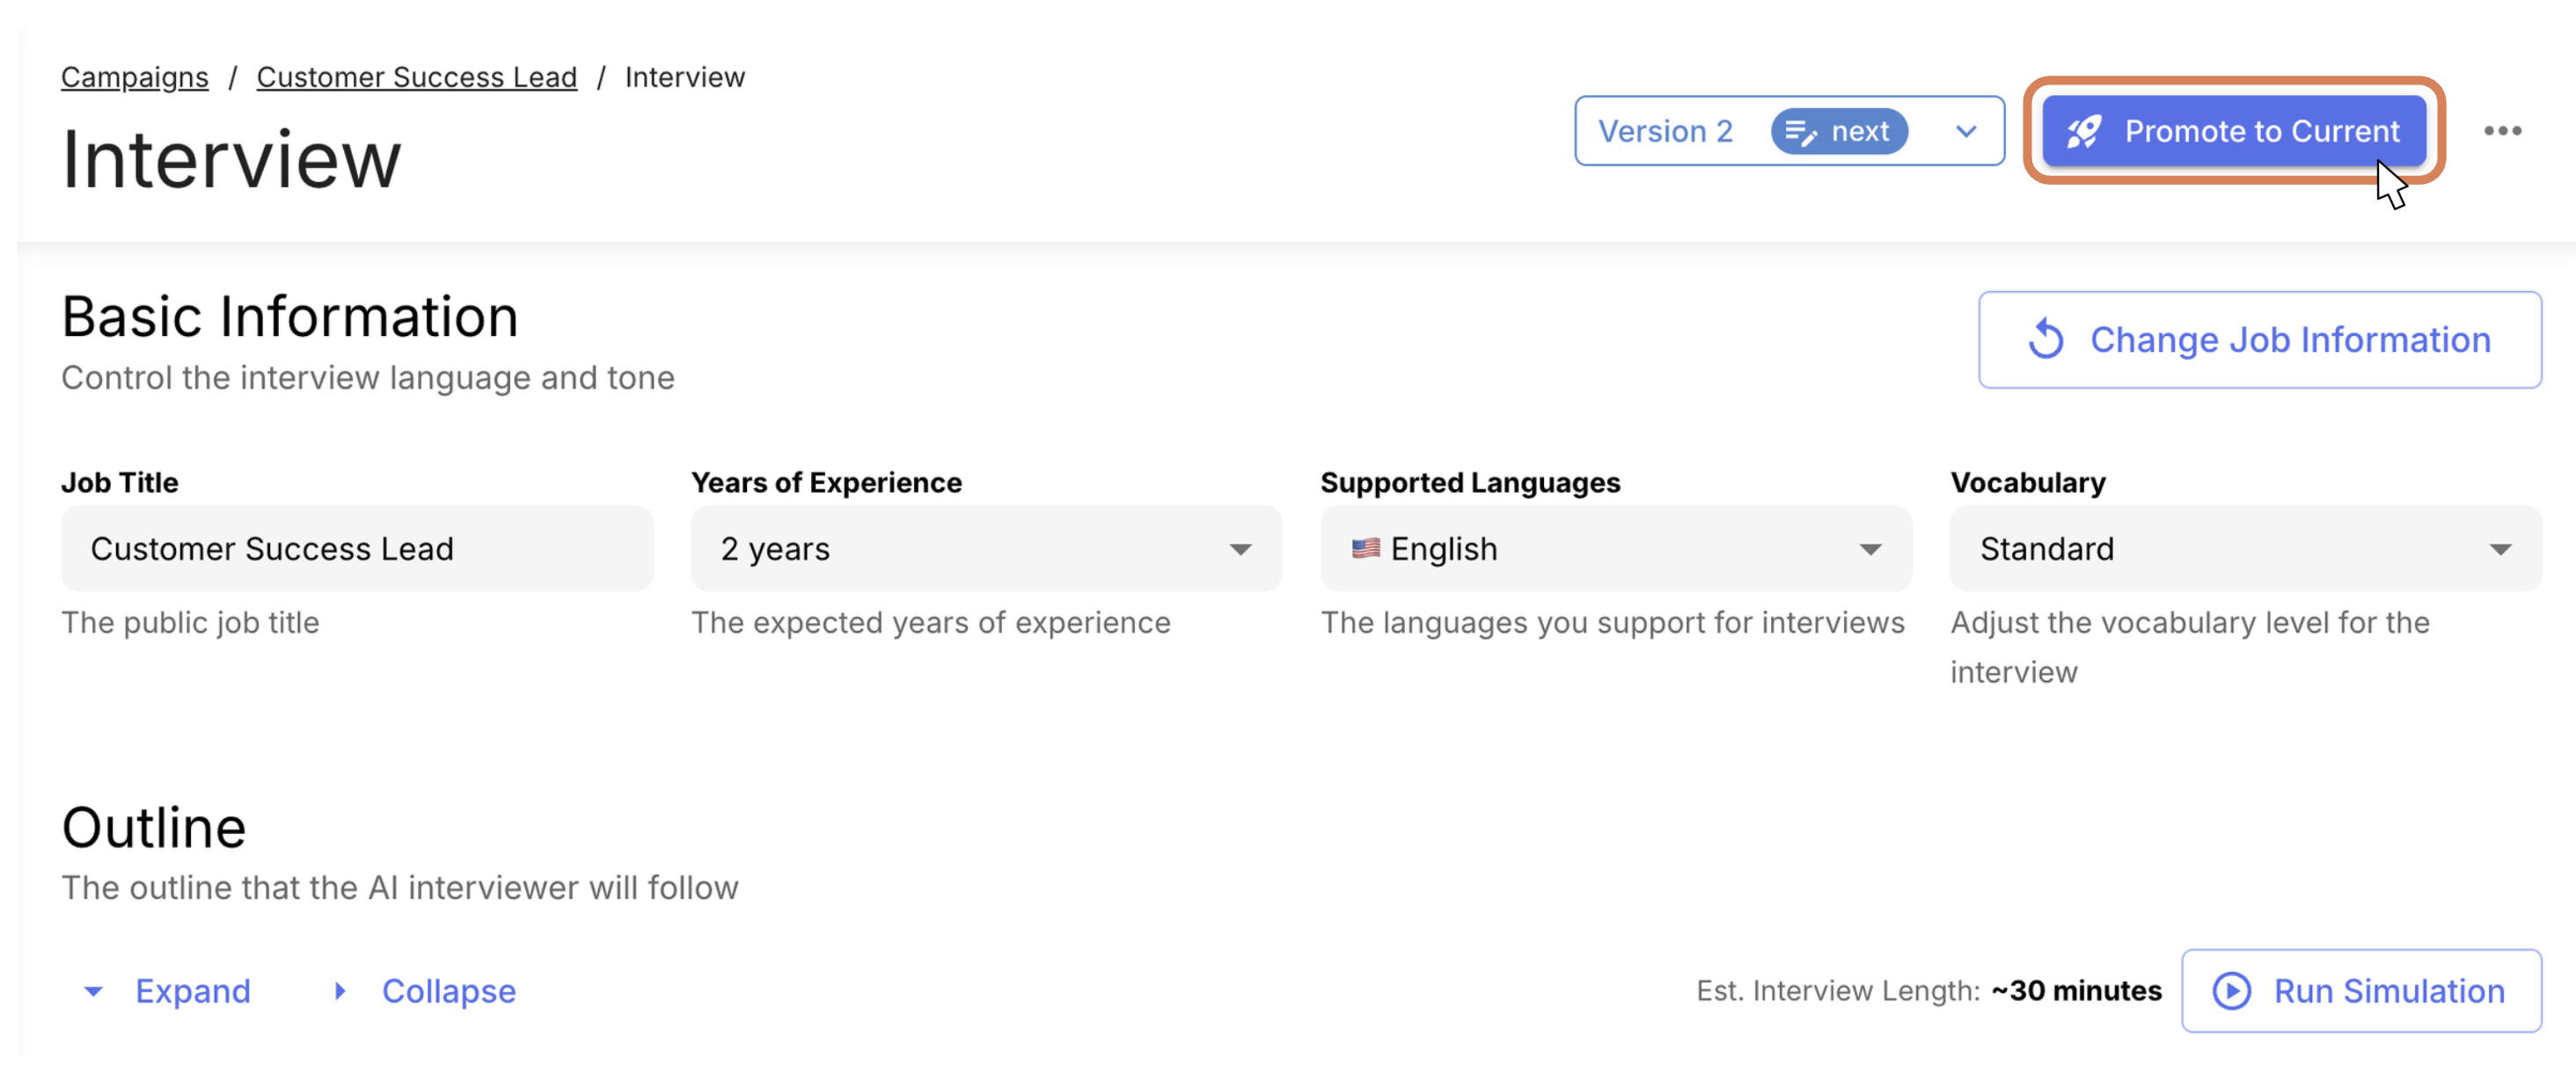Screen dimensions: 2576x1089
Task: Open Customer Success Lead breadcrumb link
Action: point(416,77)
